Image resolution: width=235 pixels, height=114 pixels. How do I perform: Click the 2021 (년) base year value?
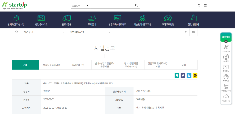140,99
